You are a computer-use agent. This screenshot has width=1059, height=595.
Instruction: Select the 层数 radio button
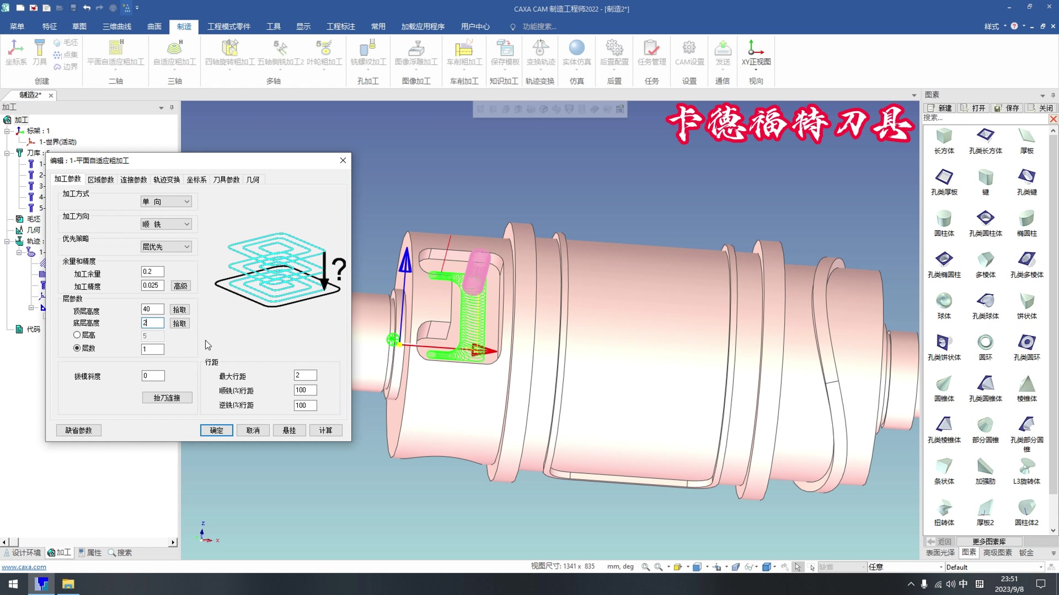[x=77, y=348]
